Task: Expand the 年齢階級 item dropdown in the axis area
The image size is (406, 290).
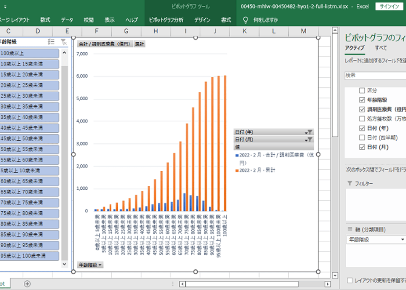Action: [x=402, y=240]
